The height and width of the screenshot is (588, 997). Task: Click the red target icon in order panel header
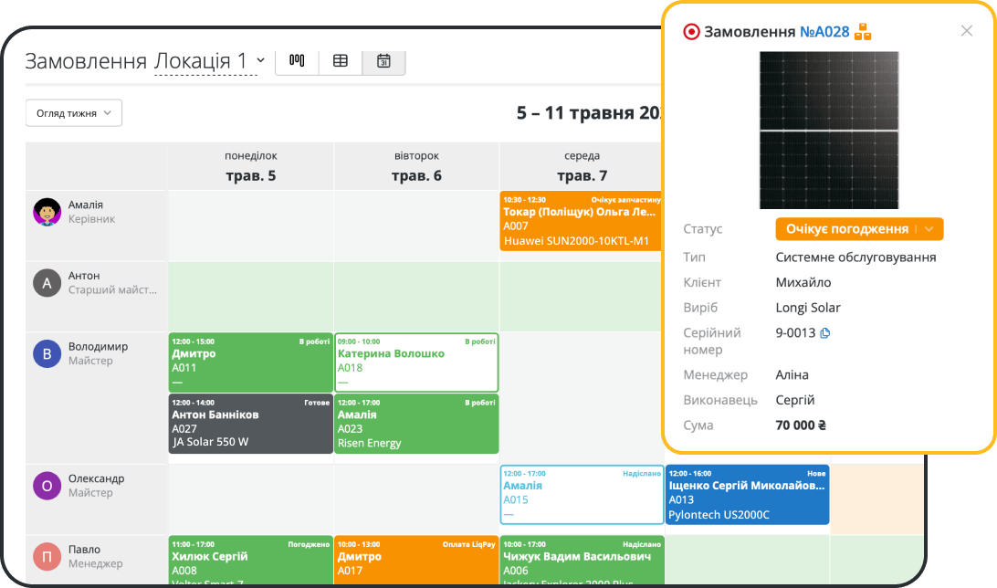pos(691,30)
